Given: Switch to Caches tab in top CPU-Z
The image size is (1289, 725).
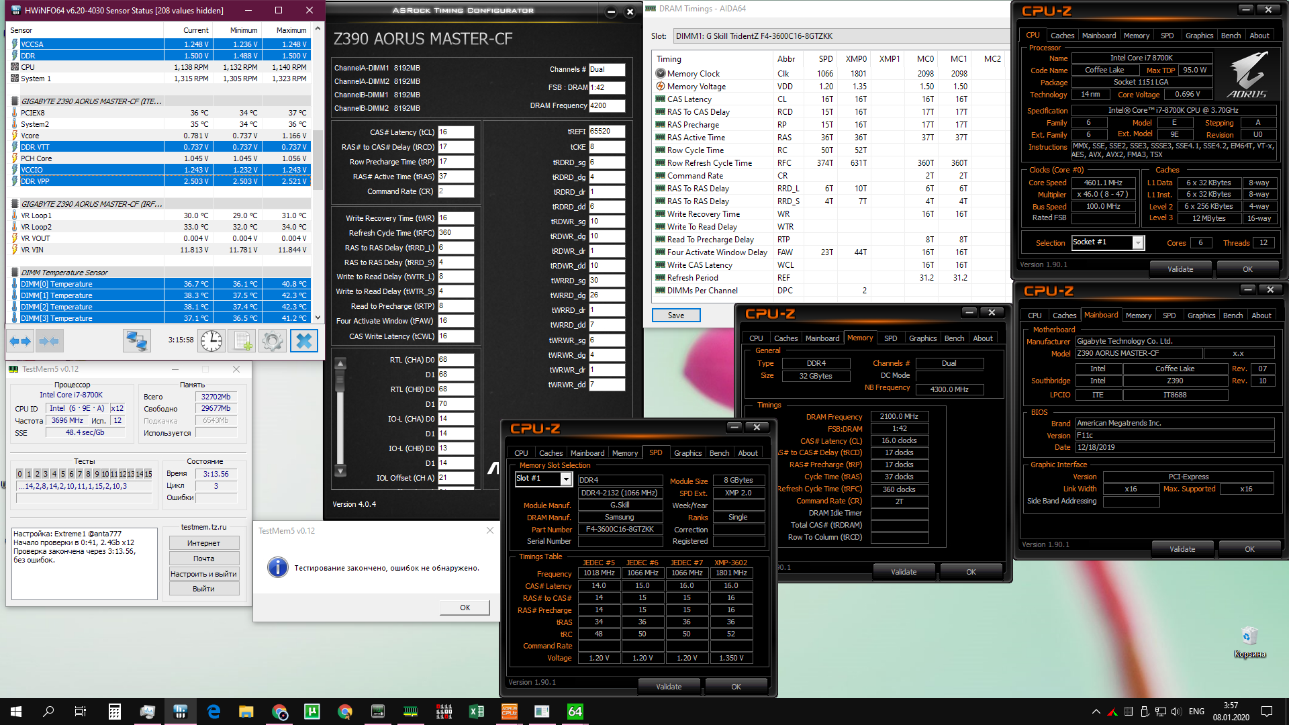Looking at the screenshot, I should click(1062, 36).
